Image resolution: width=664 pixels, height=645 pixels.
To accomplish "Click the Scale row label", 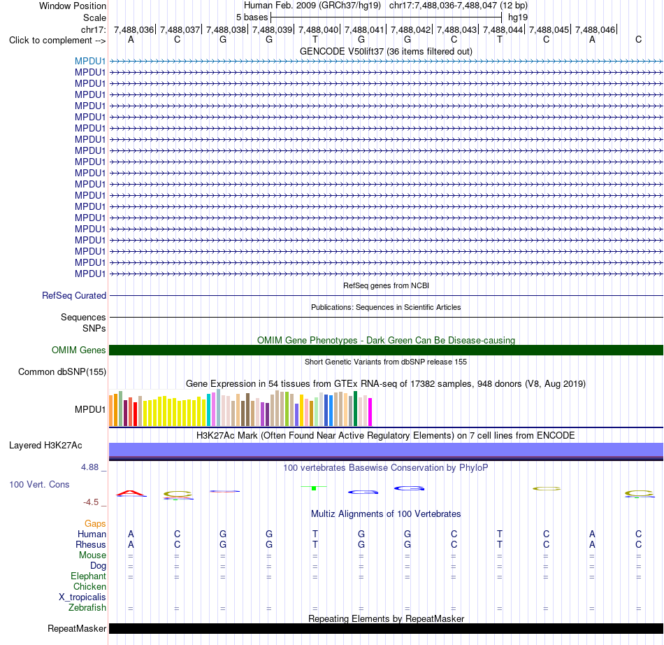I will click(x=94, y=17).
